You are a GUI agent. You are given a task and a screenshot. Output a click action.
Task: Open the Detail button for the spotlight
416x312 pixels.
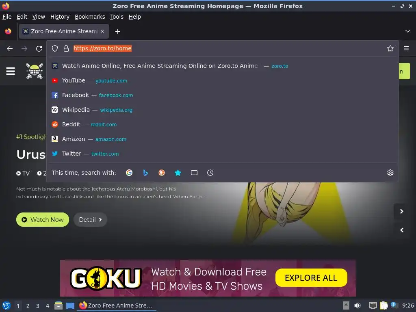pos(90,220)
